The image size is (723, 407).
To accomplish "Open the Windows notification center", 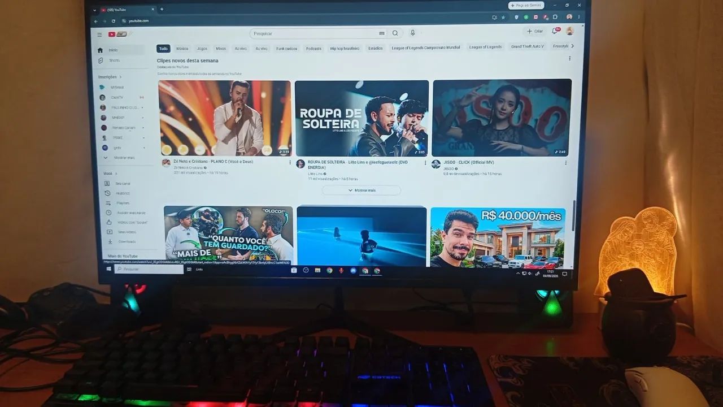I will [564, 274].
